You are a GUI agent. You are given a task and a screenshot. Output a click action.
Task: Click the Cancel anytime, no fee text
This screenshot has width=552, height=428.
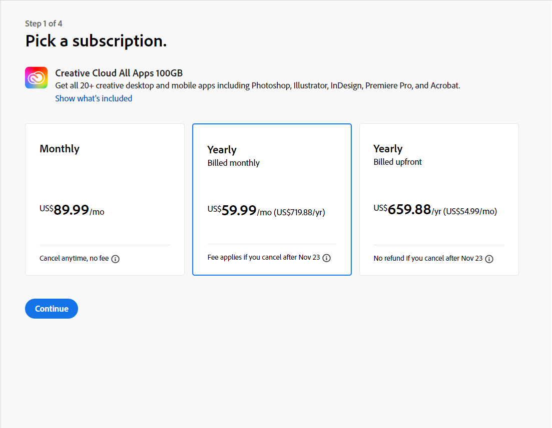(74, 259)
